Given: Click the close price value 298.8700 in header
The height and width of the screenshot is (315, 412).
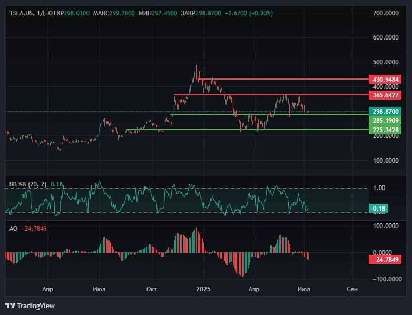Looking at the screenshot, I should pos(208,13).
